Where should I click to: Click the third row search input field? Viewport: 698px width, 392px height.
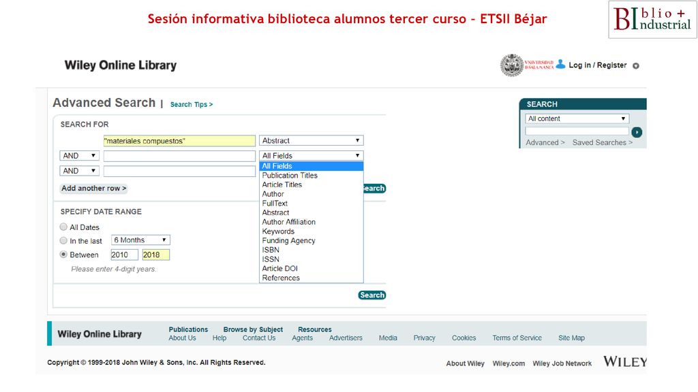(x=179, y=171)
